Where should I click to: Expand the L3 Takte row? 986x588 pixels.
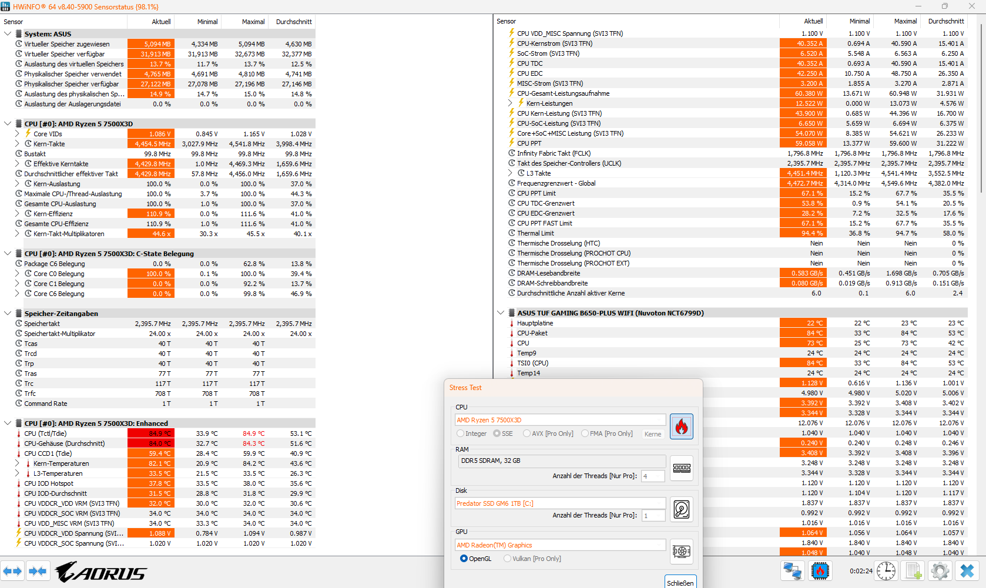click(510, 173)
